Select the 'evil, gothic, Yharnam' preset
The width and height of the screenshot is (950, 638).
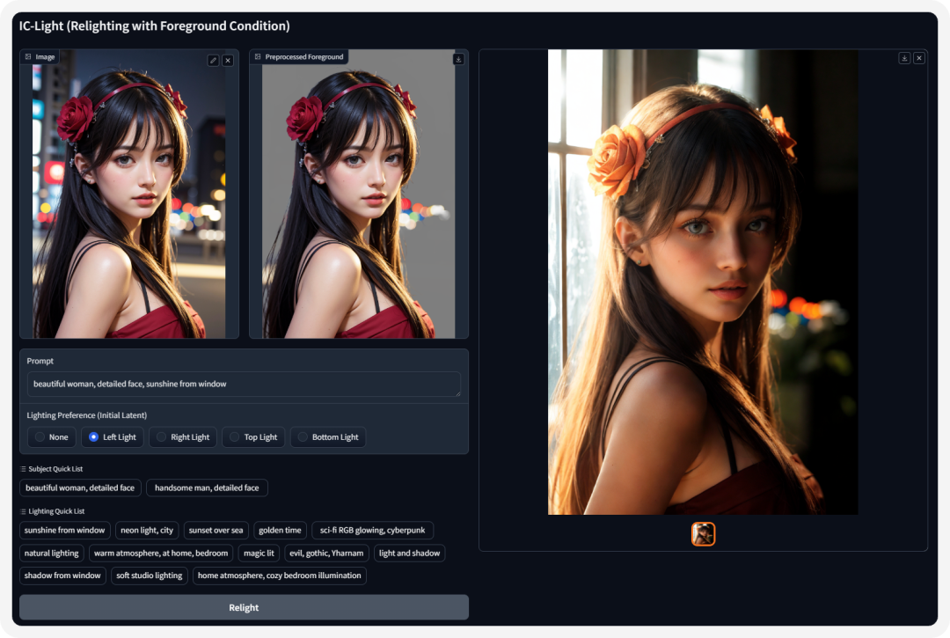(x=326, y=554)
